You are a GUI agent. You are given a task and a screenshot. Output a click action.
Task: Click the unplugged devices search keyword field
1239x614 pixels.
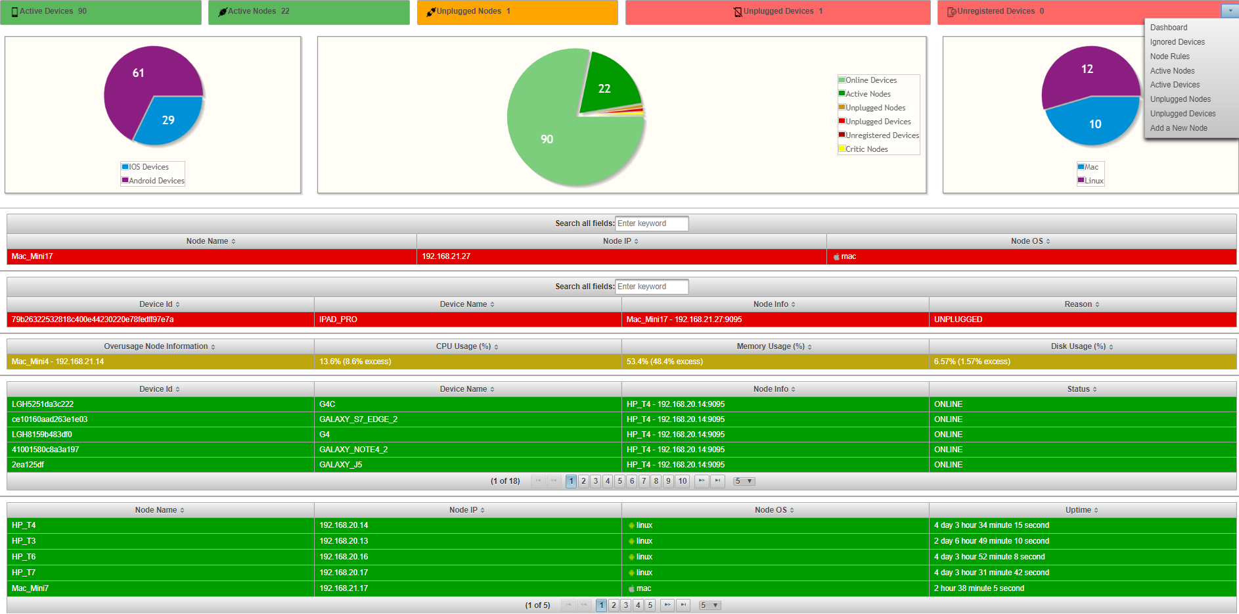pyautogui.click(x=652, y=287)
